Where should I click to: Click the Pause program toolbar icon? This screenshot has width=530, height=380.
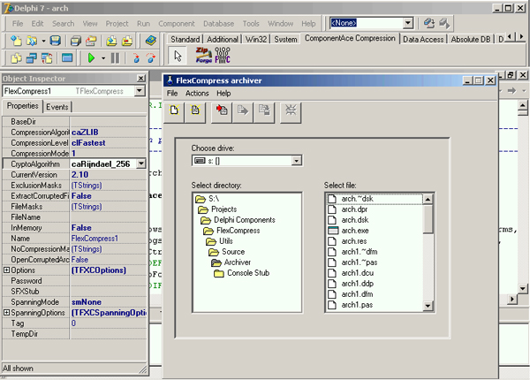point(116,58)
